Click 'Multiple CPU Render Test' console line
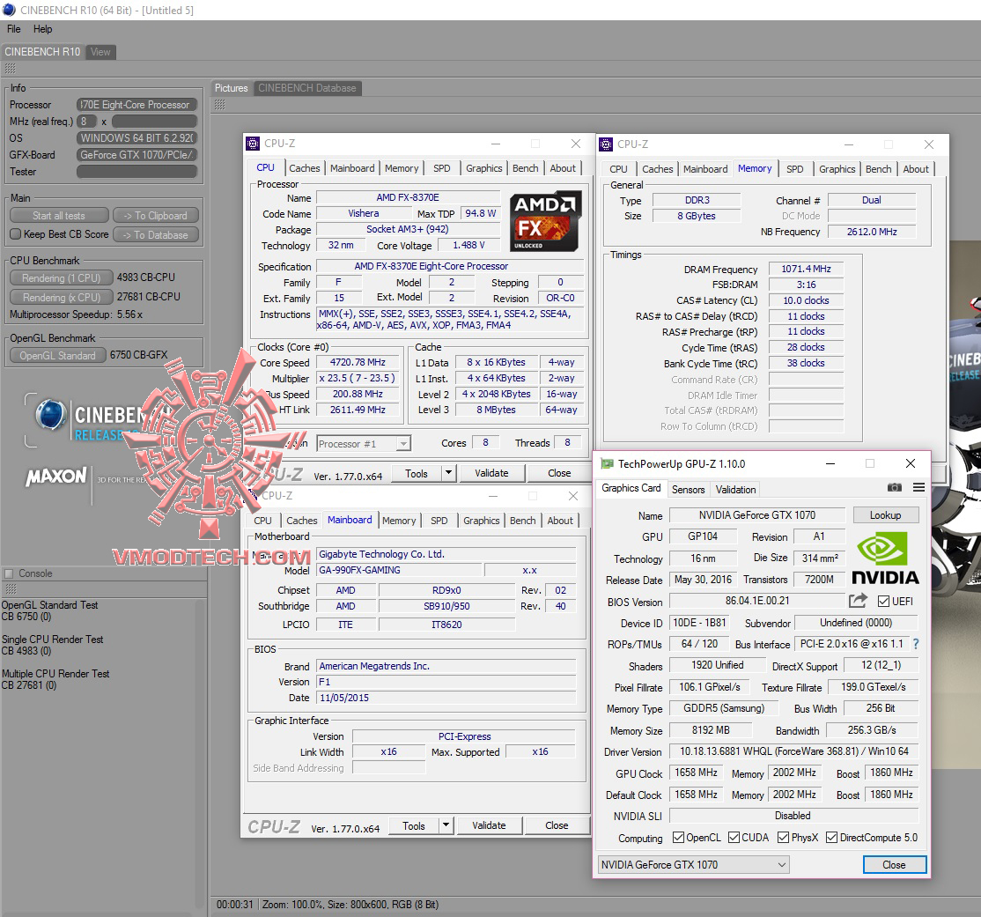The height and width of the screenshot is (917, 981). pyautogui.click(x=55, y=674)
